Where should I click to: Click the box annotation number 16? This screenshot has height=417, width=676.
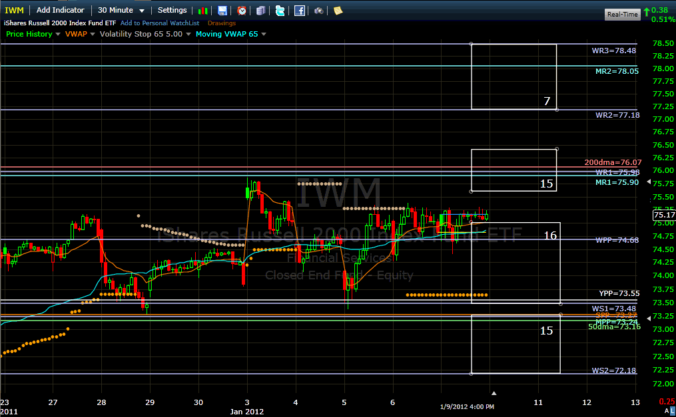pyautogui.click(x=550, y=235)
